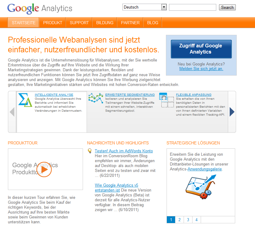Click the segmentation line chart icon
This screenshot has width=255, height=227.
coord(96,98)
